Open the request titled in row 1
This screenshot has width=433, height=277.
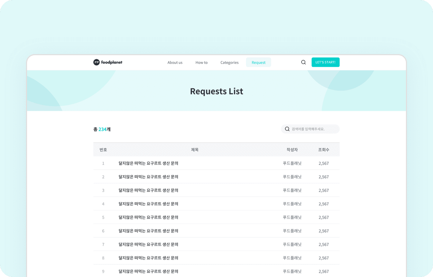148,163
